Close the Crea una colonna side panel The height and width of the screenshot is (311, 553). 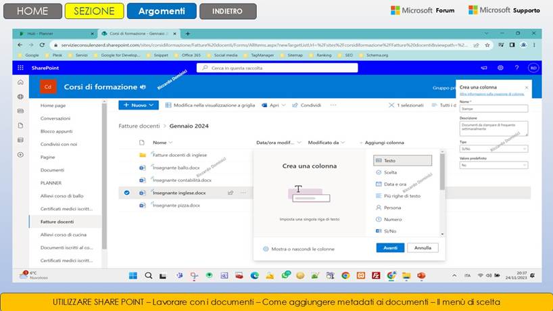tap(526, 87)
